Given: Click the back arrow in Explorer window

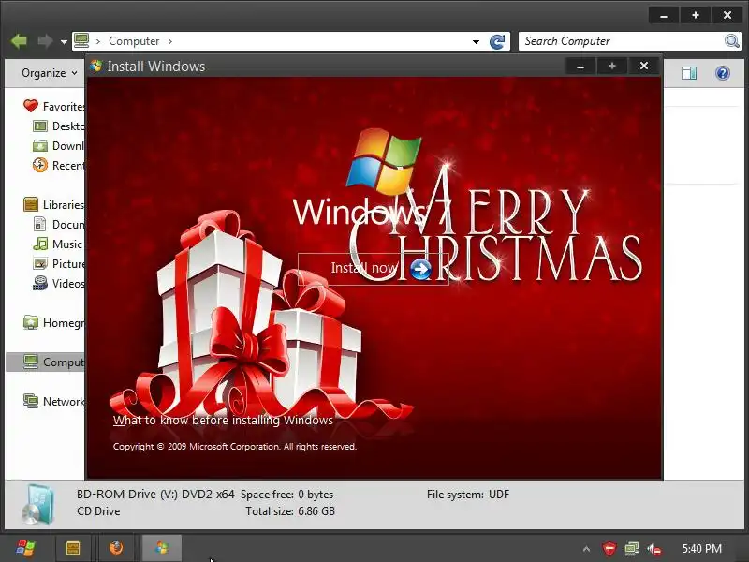Looking at the screenshot, I should click(19, 41).
